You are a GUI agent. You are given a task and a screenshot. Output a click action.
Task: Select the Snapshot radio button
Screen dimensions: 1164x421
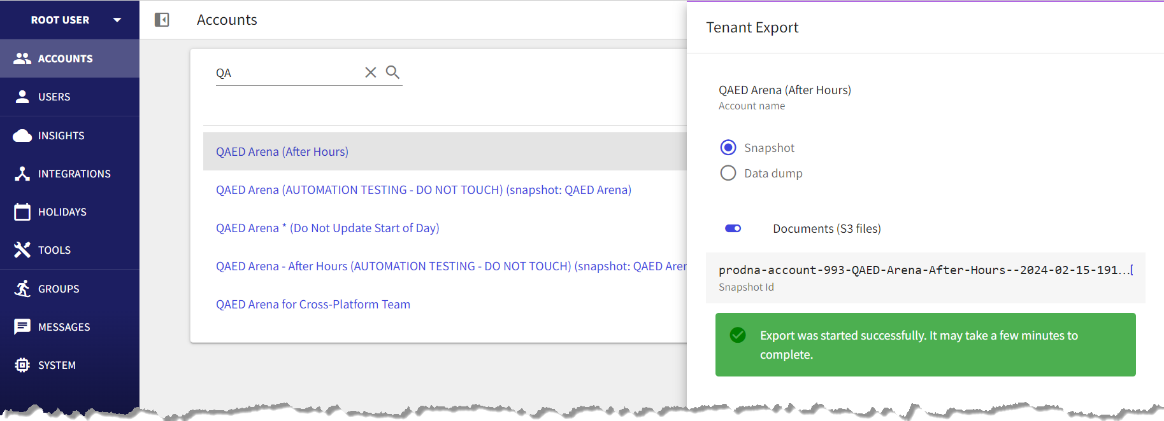point(728,148)
